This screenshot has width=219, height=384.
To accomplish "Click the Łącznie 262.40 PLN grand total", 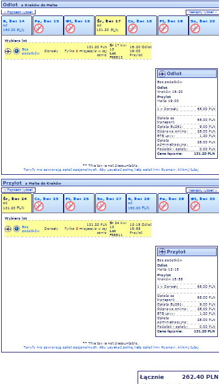I will [179, 377].
